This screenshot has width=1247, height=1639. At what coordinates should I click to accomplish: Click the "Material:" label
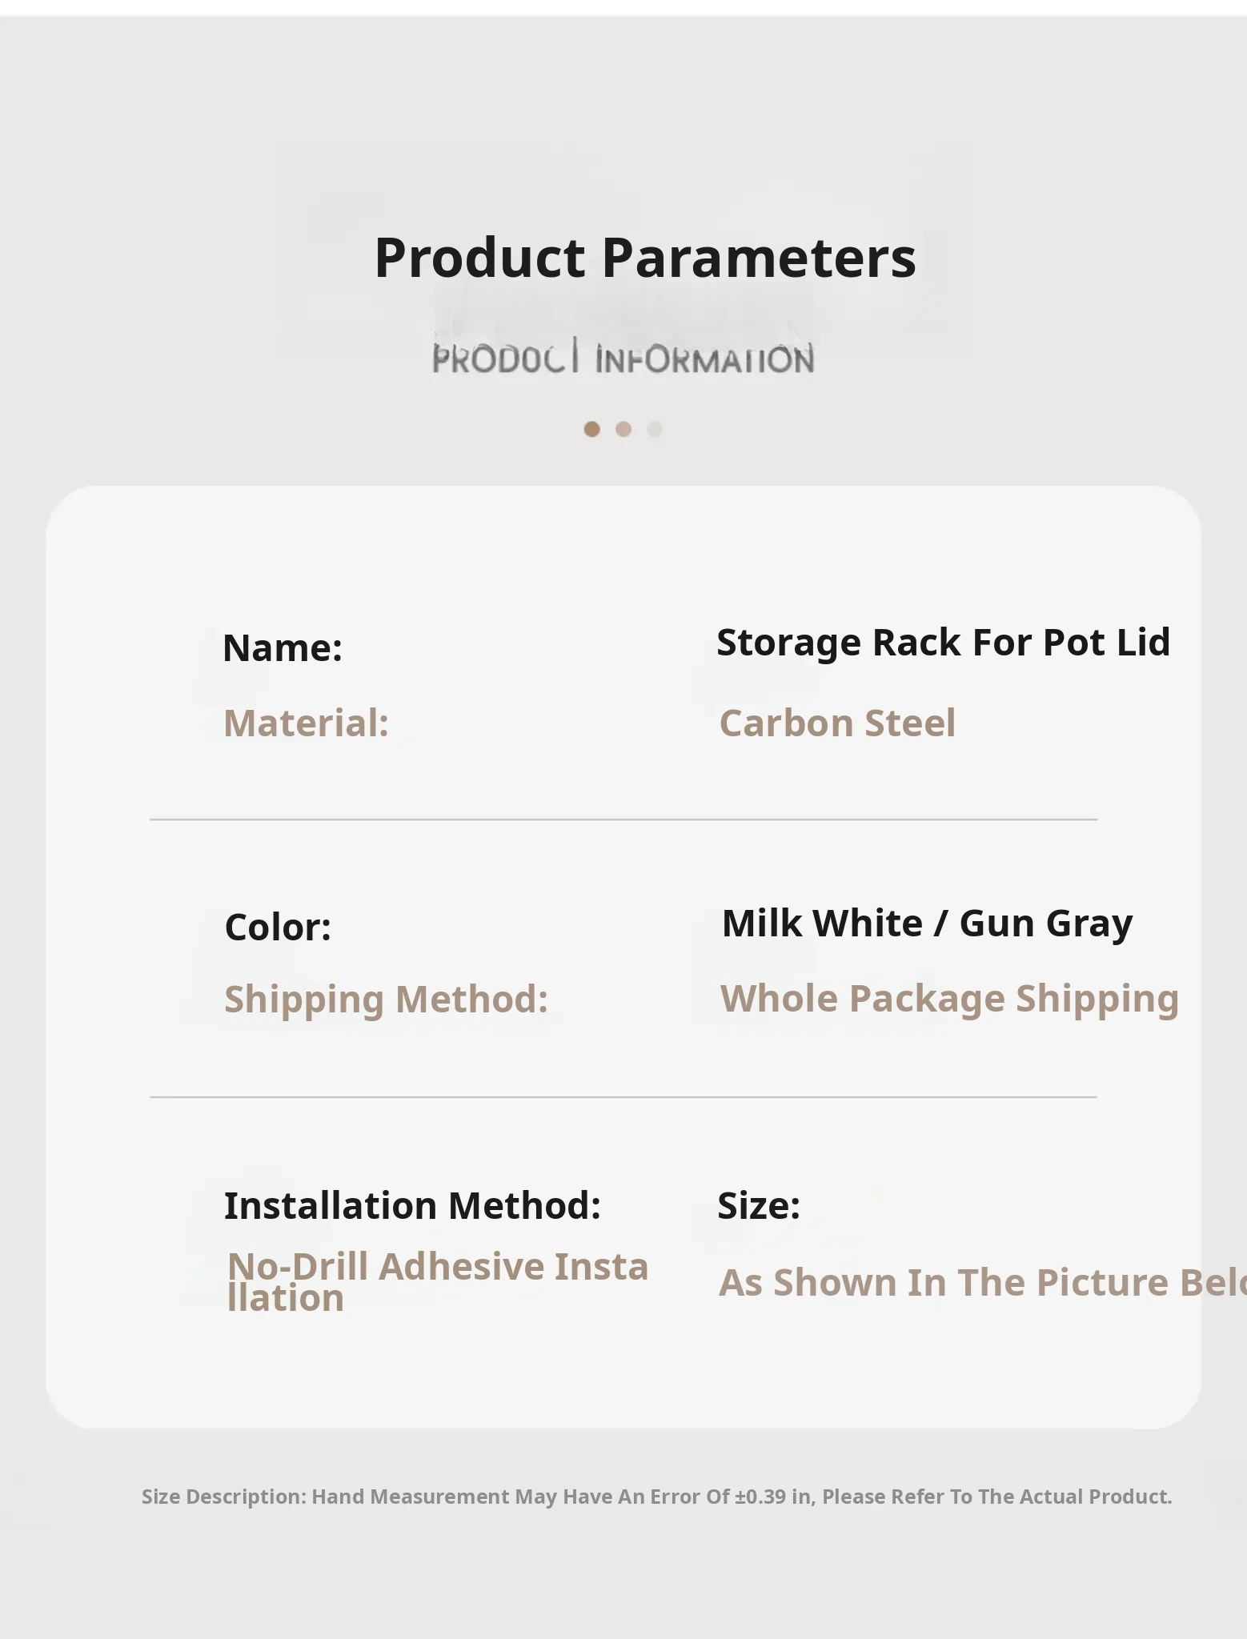coord(307,723)
